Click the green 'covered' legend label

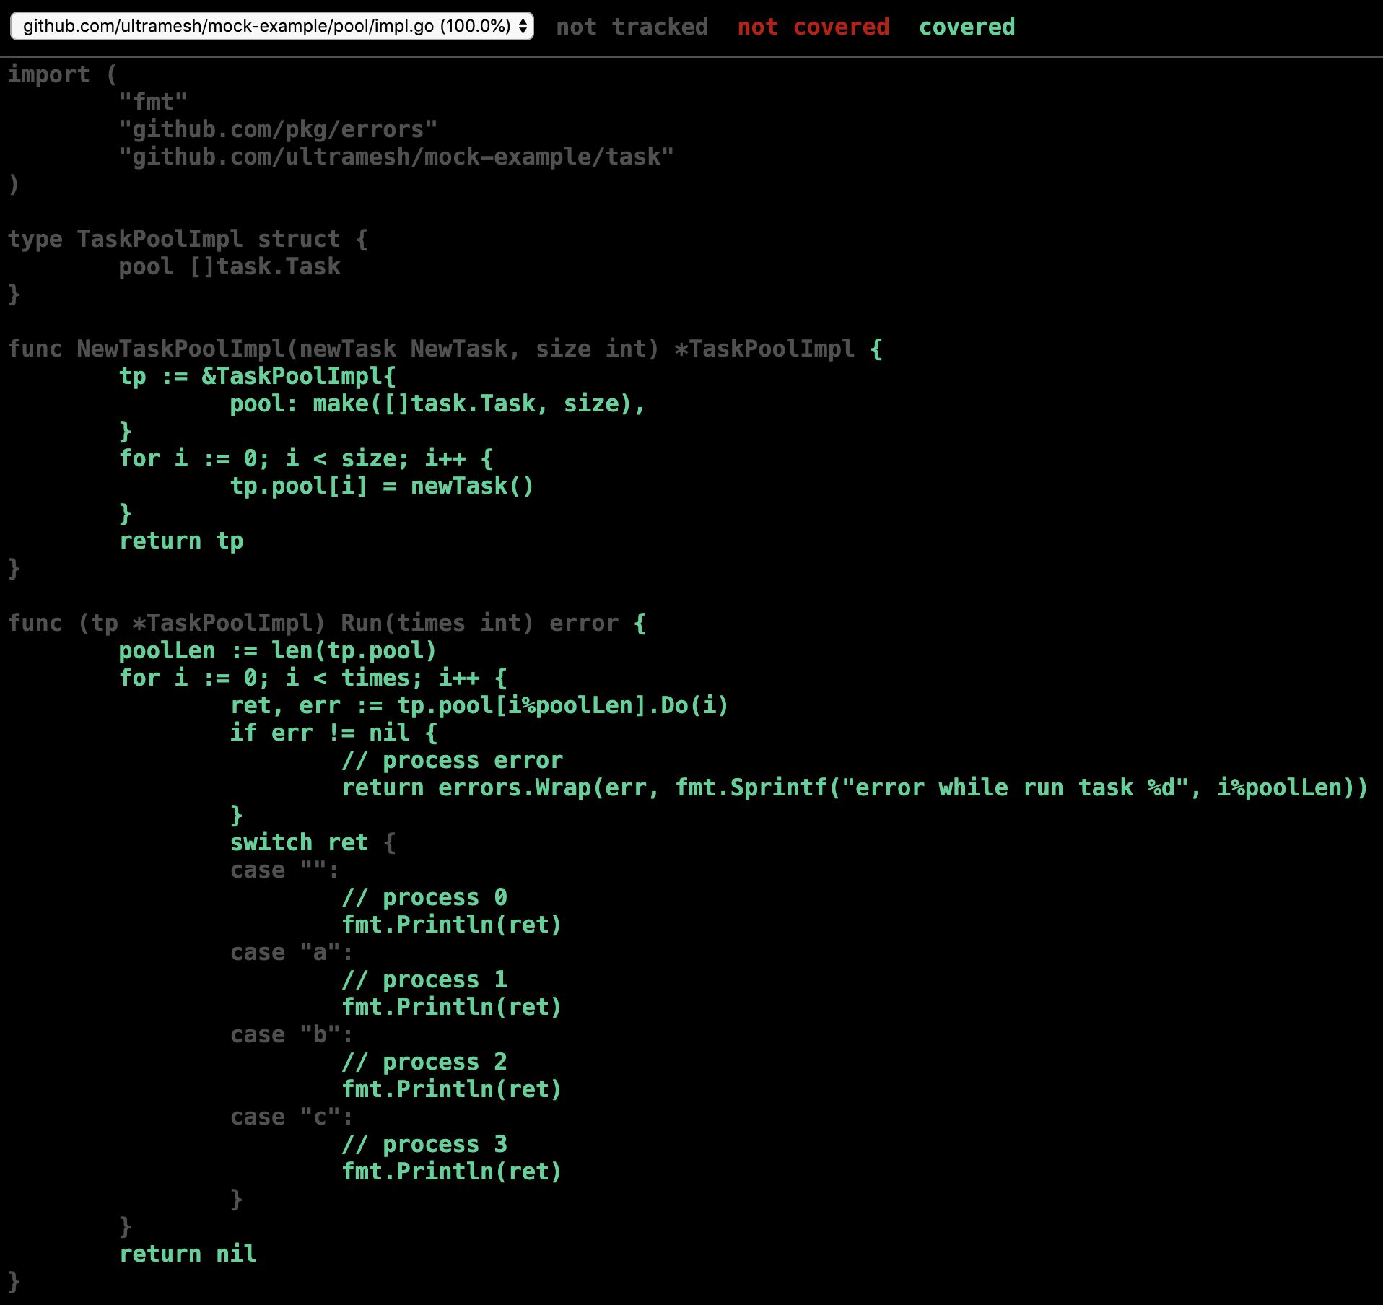967,27
